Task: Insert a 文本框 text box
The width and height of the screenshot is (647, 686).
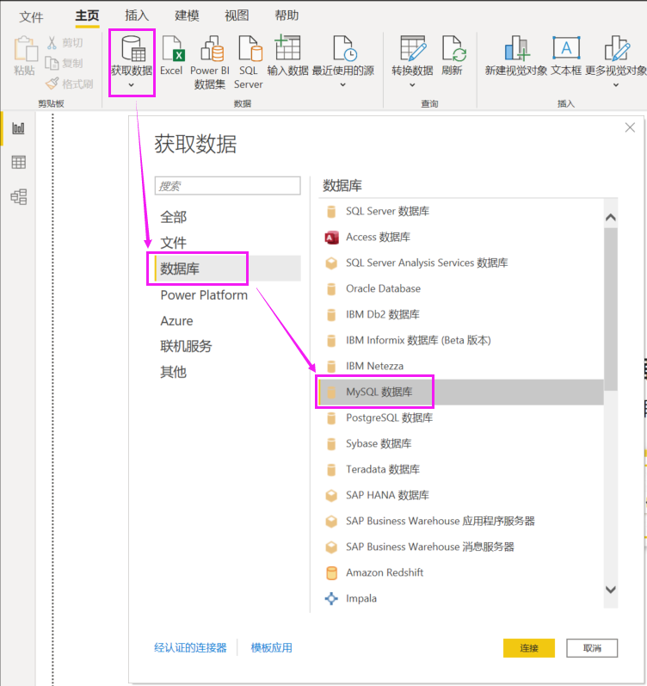Action: (566, 47)
